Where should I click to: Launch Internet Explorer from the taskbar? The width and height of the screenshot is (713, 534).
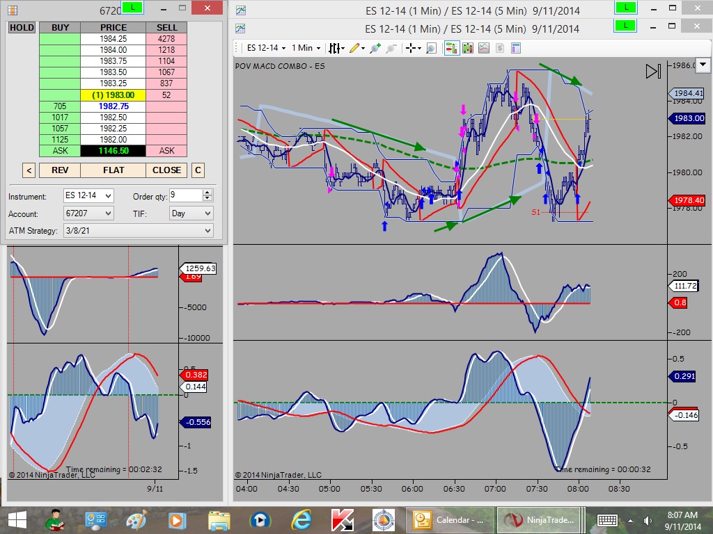pos(301,520)
